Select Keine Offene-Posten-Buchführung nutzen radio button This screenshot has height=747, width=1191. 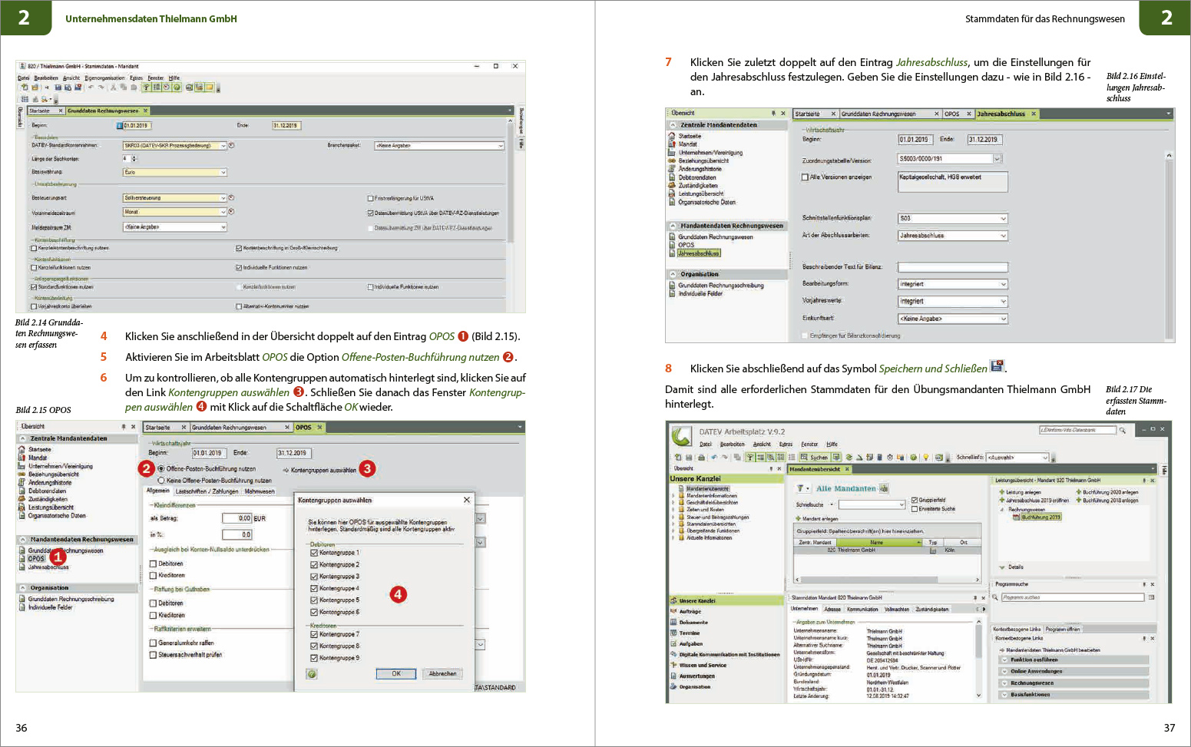(x=161, y=481)
